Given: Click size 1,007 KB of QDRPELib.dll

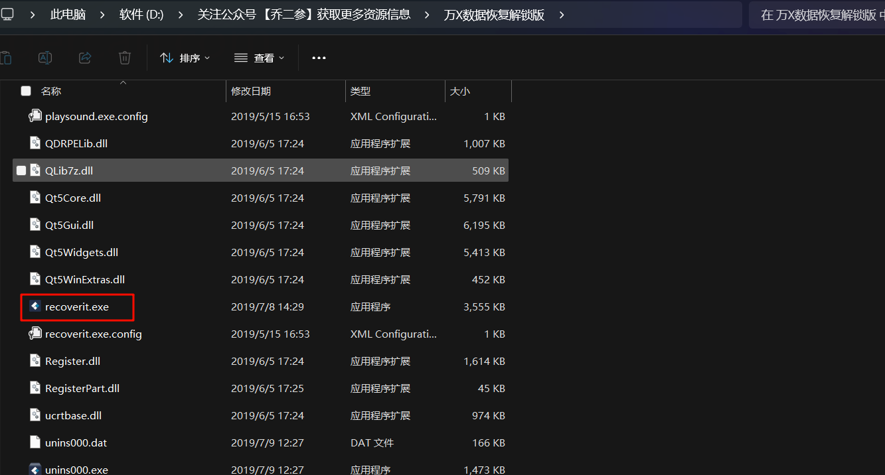Looking at the screenshot, I should 485,143.
